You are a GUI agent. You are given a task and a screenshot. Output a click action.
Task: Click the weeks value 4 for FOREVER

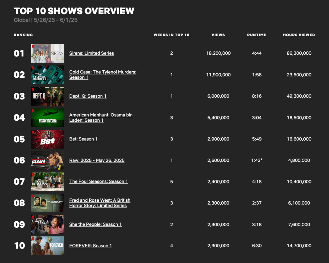pyautogui.click(x=172, y=246)
